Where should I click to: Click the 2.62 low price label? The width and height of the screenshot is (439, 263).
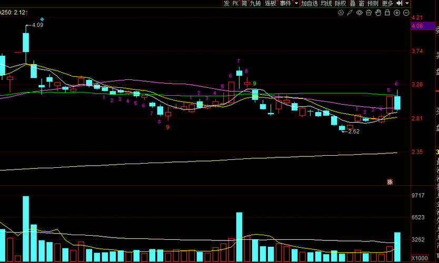click(x=354, y=131)
